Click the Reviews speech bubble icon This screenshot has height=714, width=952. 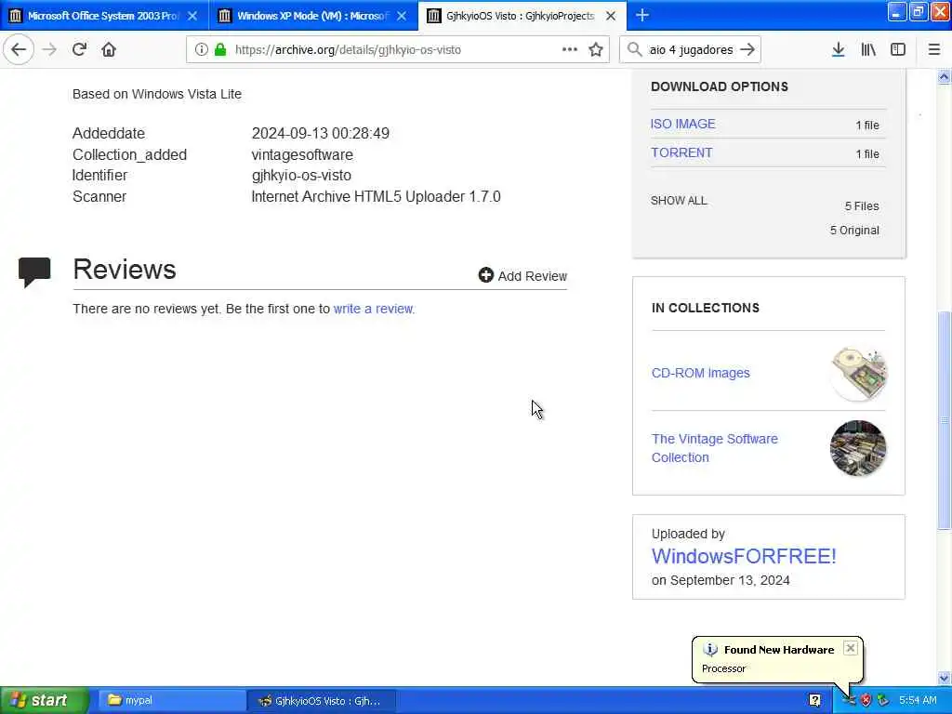point(34,271)
